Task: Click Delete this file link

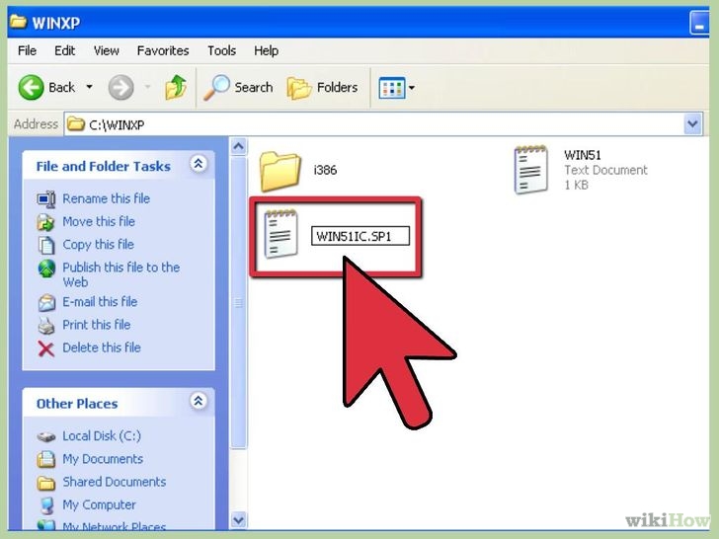Action: point(102,347)
